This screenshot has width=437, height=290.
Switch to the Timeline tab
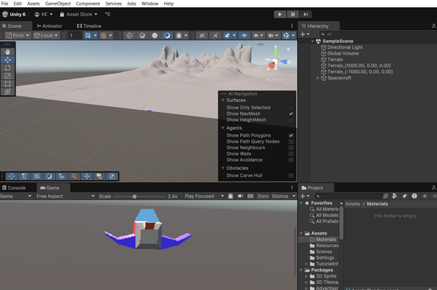pos(89,26)
